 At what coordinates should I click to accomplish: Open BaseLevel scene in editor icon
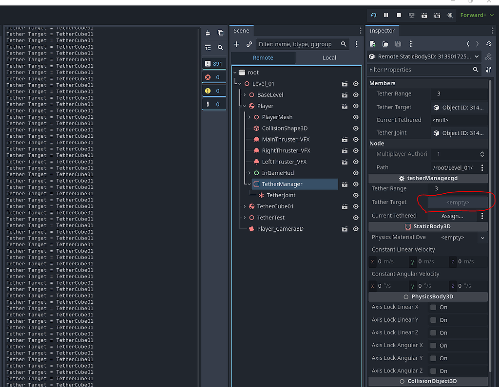(345, 95)
